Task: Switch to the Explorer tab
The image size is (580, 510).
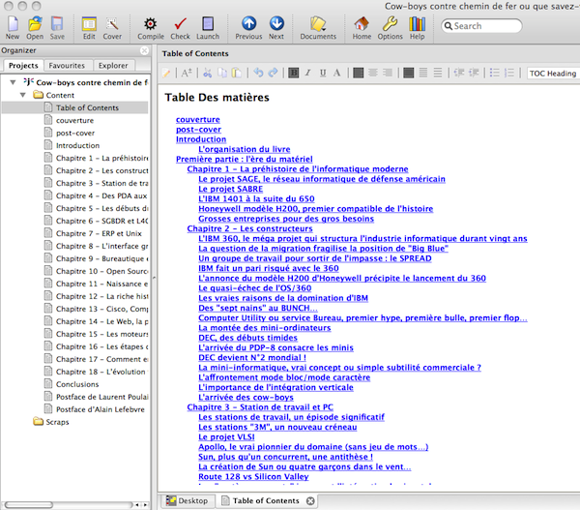Action: point(113,66)
